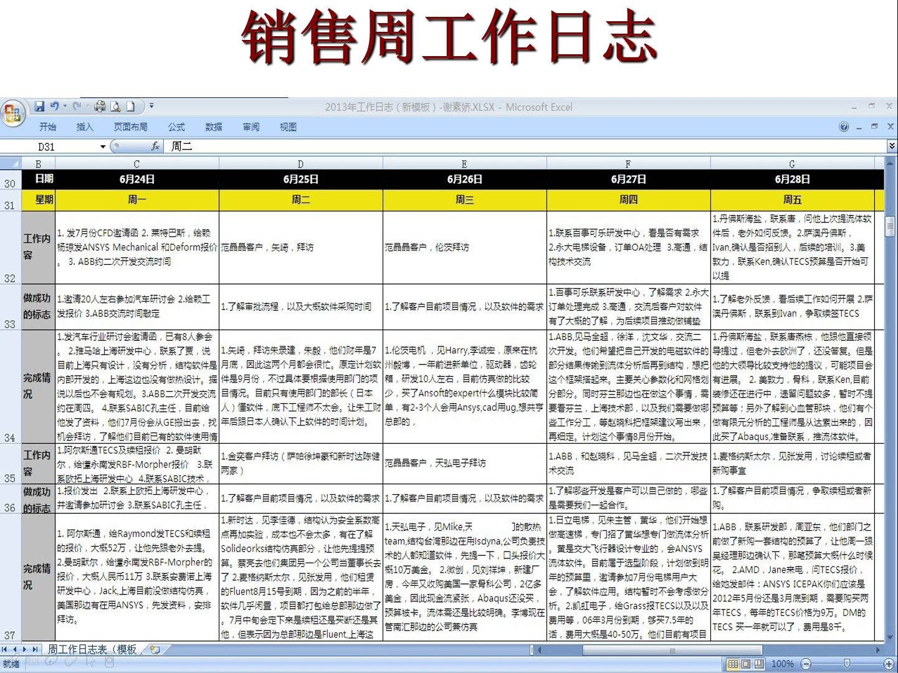Switch to Page Break Preview icon
This screenshot has width=898, height=673.
click(758, 664)
